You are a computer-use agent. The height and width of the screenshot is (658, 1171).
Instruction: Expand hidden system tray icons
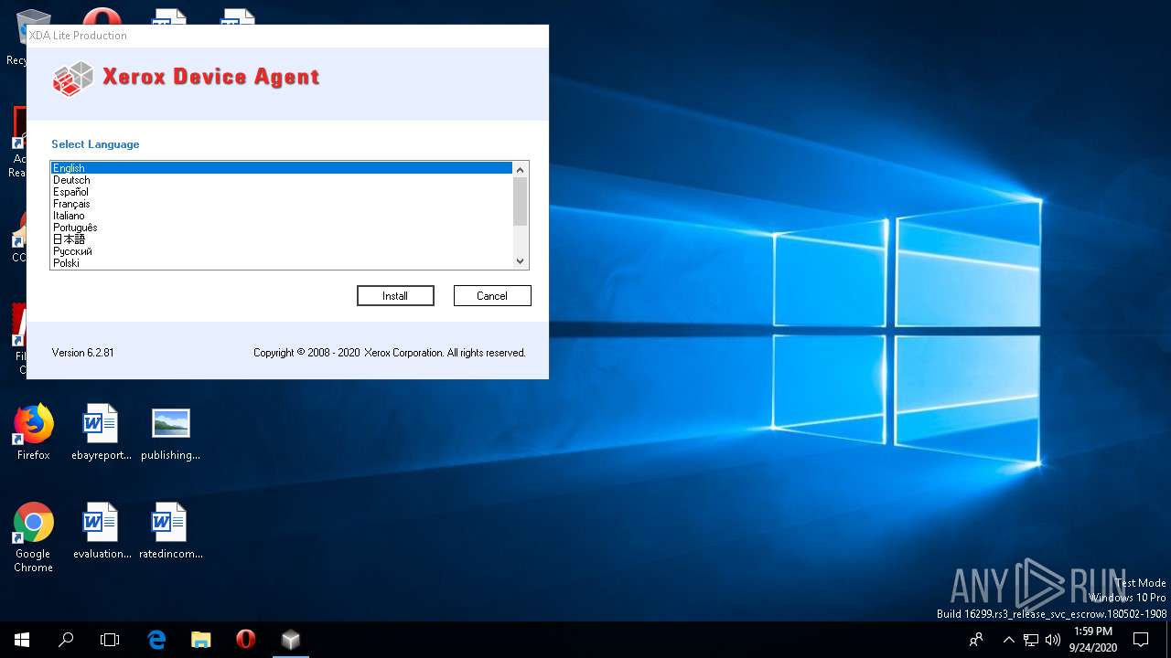[1008, 640]
